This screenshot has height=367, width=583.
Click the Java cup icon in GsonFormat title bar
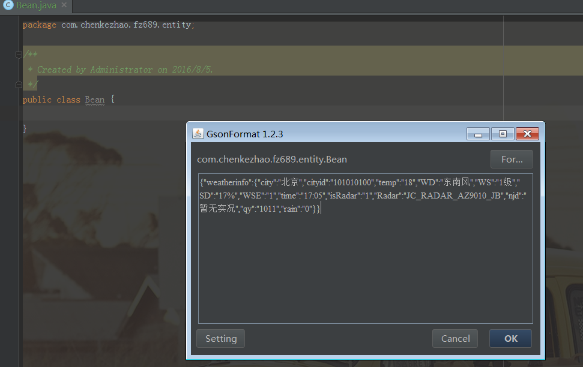[198, 134]
